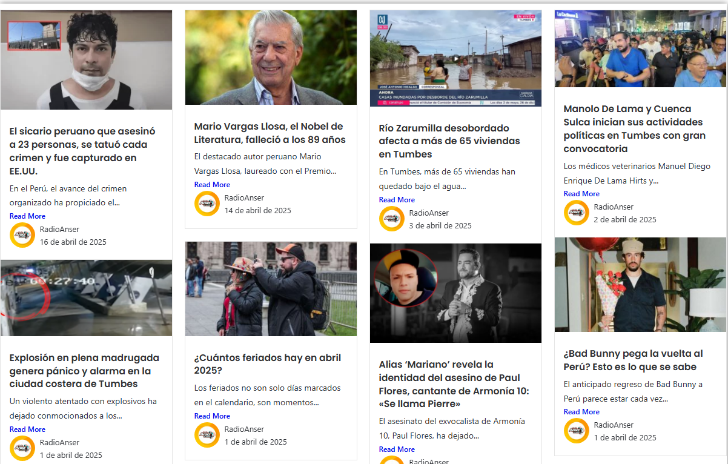Open Read More for Alias 'Mariano' article
Viewport: 728px width, 464px height.
pyautogui.click(x=397, y=449)
